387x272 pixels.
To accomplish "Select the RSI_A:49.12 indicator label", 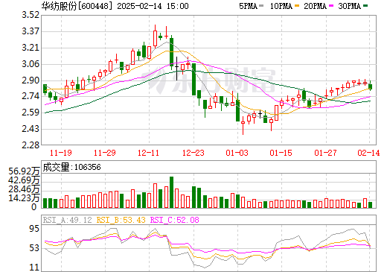I will coord(67,220).
